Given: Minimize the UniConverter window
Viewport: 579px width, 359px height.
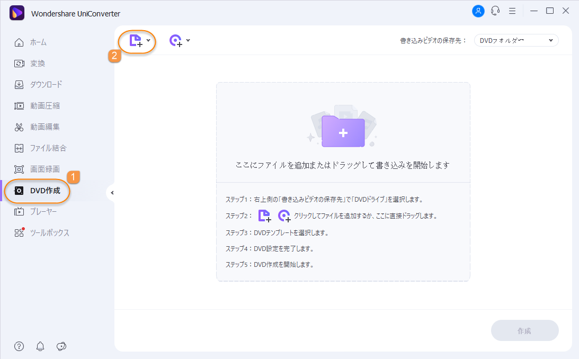Looking at the screenshot, I should pyautogui.click(x=534, y=11).
